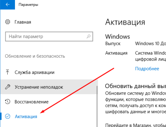Open the Главная settings home
Screen dimensions: 166x127
coord(23,22)
